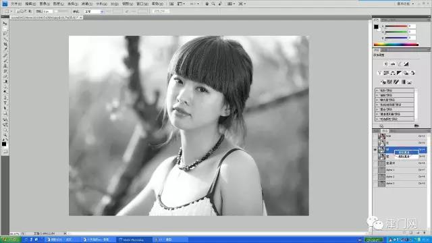
Task: Expand the Hue/Saturation presets list
Action: 377,105
